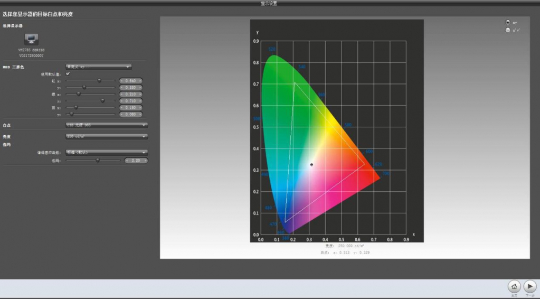
Task: Open the 亮度 250 cd/m² dropdown
Action: 107,136
